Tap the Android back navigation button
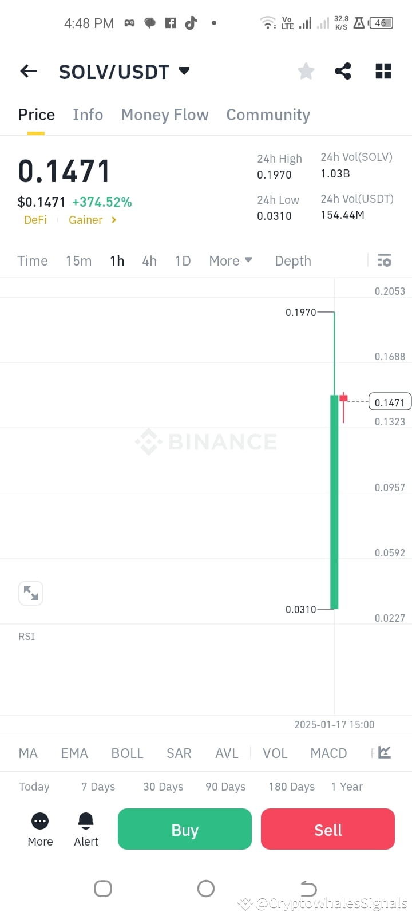 pos(308,888)
